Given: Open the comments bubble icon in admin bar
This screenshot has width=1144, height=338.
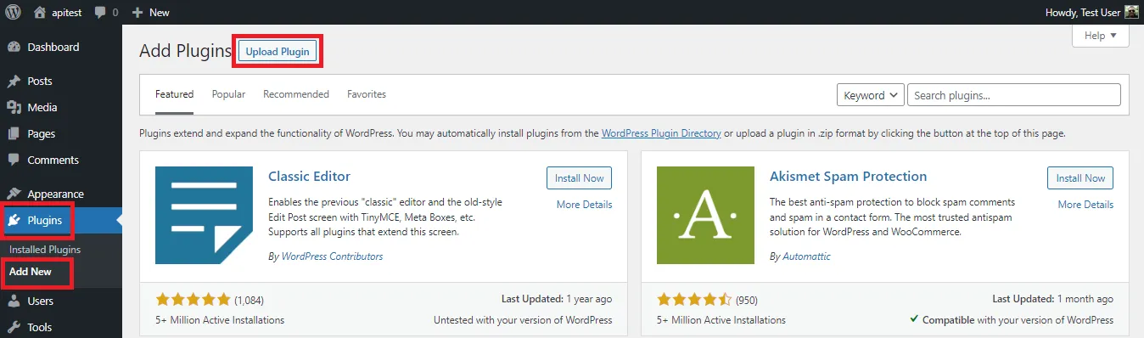Looking at the screenshot, I should pos(101,13).
